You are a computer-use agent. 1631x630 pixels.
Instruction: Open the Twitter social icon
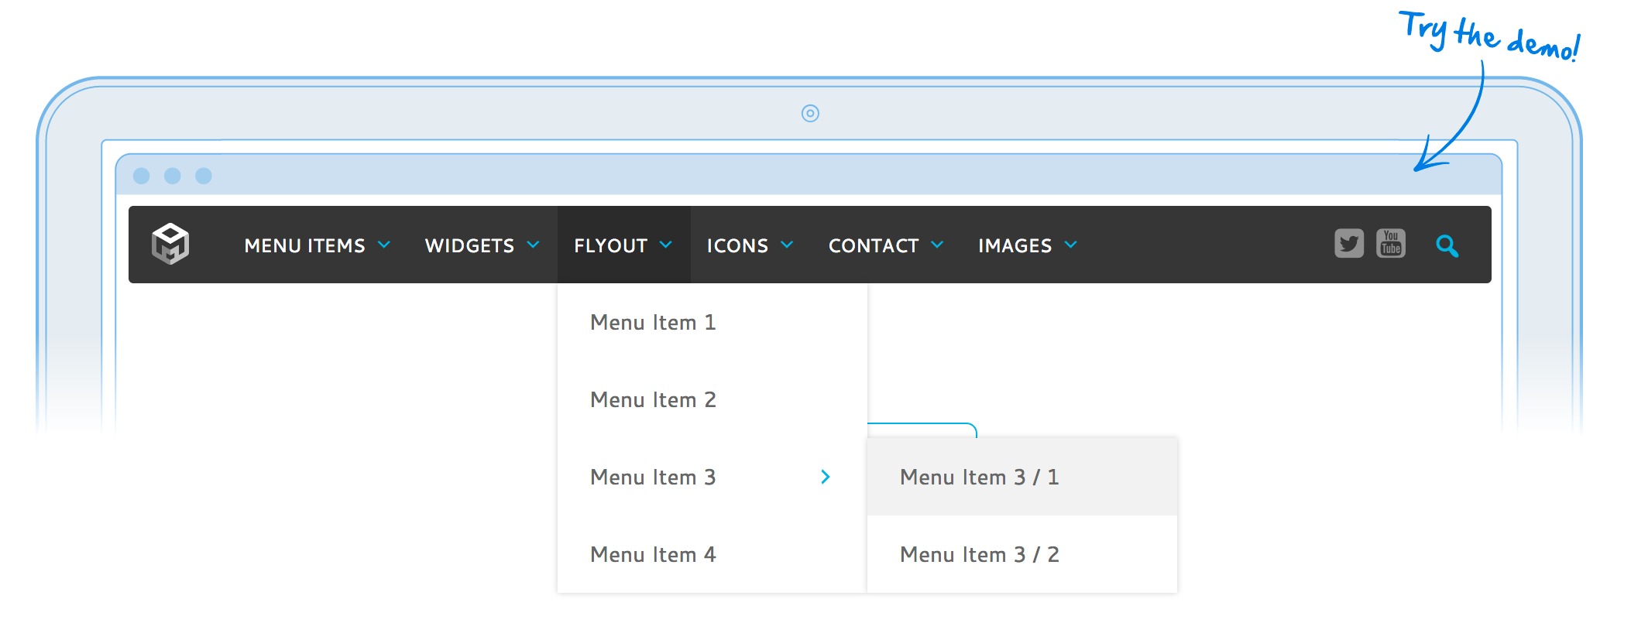point(1348,244)
